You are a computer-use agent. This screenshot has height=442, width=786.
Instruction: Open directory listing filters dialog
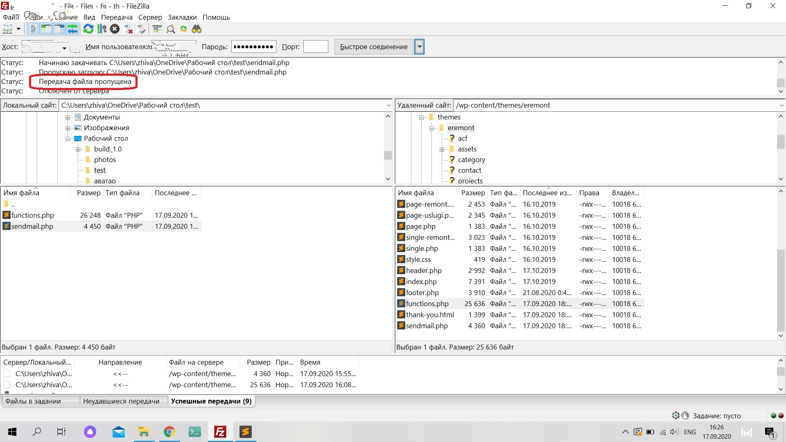point(157,29)
